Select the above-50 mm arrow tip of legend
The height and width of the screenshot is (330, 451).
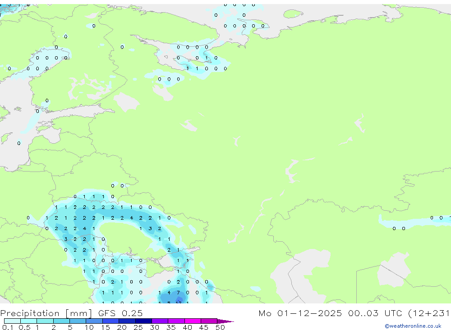[225, 321]
